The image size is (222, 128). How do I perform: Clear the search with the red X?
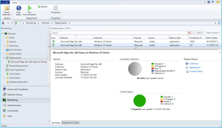(x=189, y=33)
